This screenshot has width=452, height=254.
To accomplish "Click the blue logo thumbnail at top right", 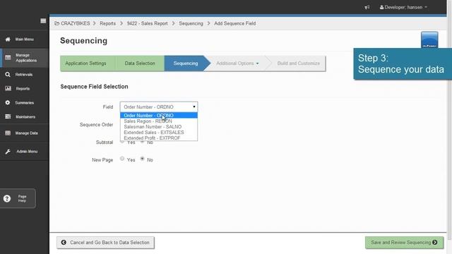I will point(429,40).
